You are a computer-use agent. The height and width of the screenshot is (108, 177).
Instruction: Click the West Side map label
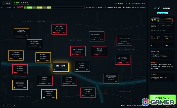[x=19, y=76]
